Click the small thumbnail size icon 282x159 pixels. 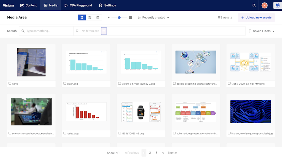coord(109,18)
